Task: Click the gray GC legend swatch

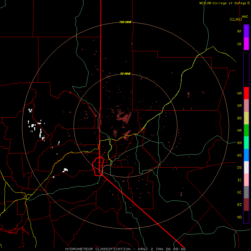Action: (x=246, y=192)
